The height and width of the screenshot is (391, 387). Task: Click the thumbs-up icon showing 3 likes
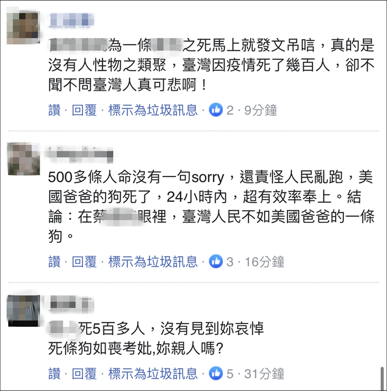pyautogui.click(x=216, y=262)
